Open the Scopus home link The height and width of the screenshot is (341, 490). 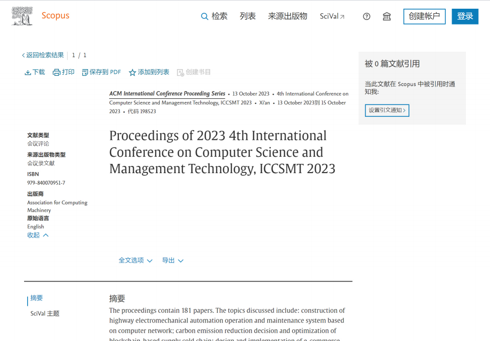tap(55, 16)
